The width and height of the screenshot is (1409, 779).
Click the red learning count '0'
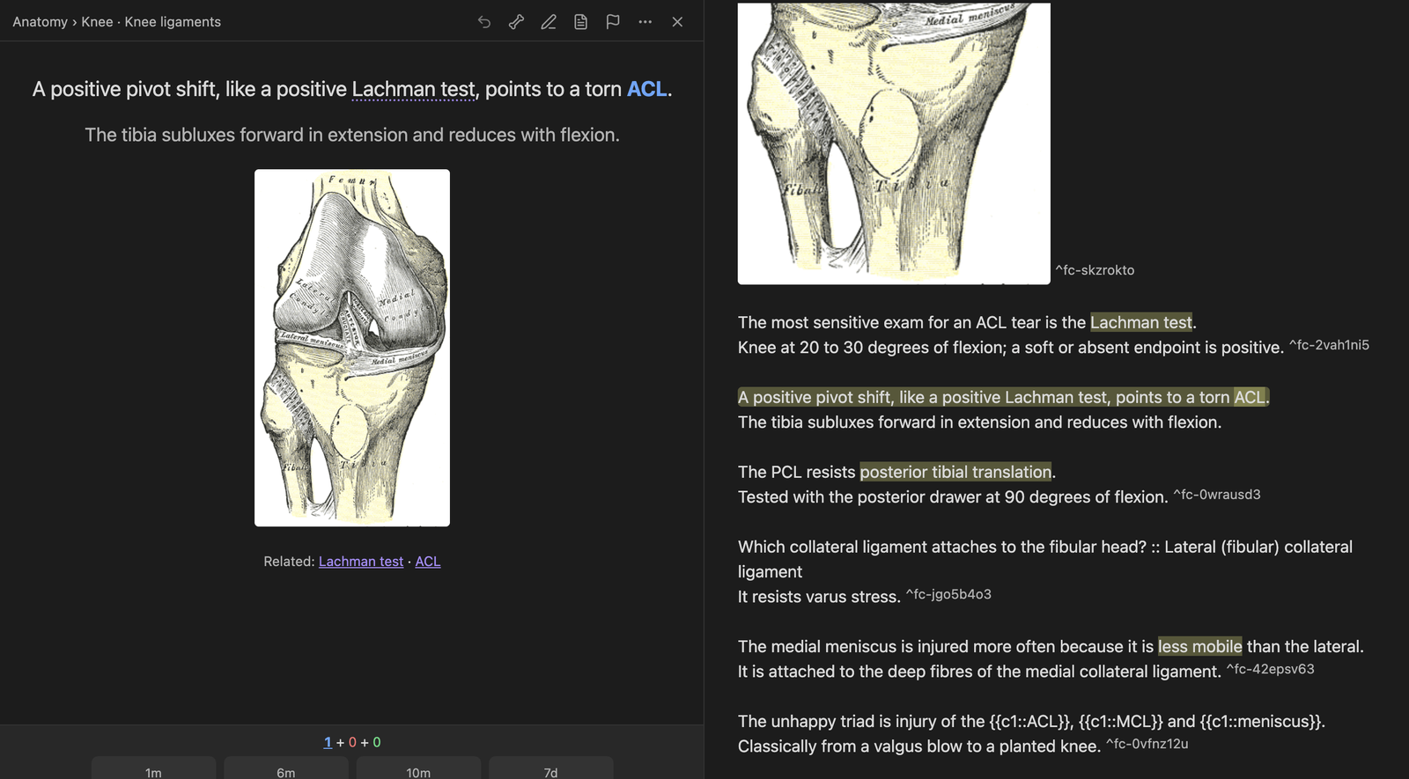(352, 742)
